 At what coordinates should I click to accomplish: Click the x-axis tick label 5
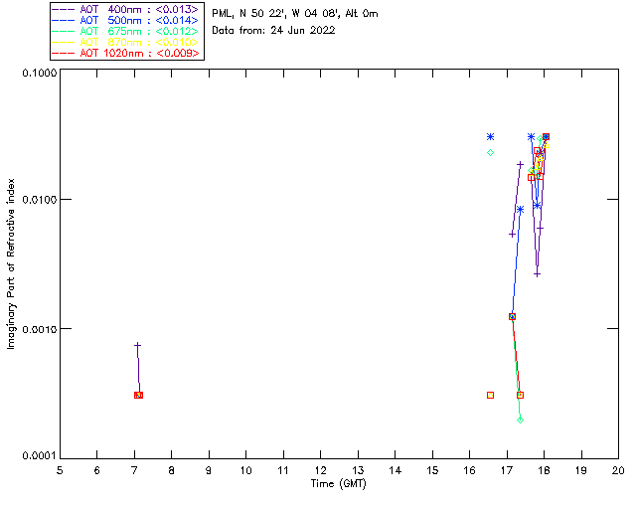click(60, 470)
